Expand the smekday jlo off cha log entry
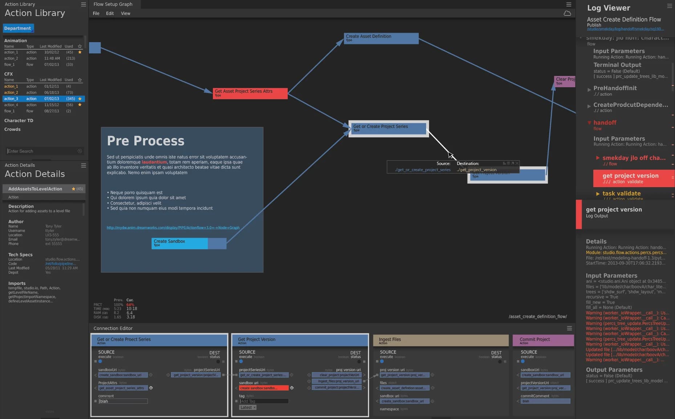The height and width of the screenshot is (419, 675). point(598,158)
